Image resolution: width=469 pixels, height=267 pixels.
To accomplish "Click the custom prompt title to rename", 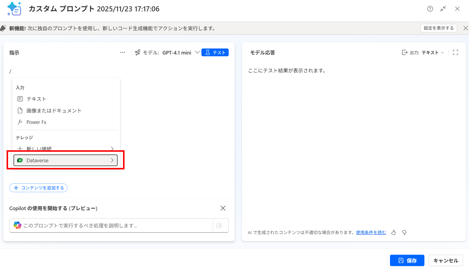I will (x=94, y=9).
